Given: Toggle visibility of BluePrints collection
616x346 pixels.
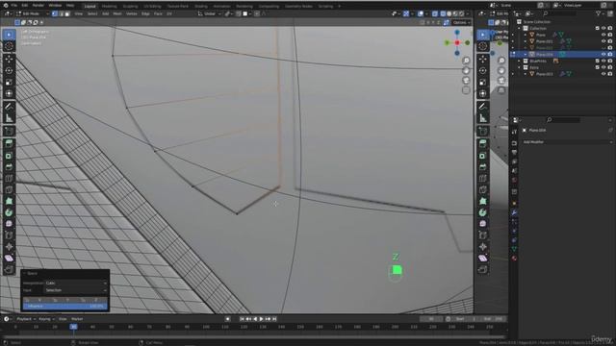Looking at the screenshot, I should [603, 61].
